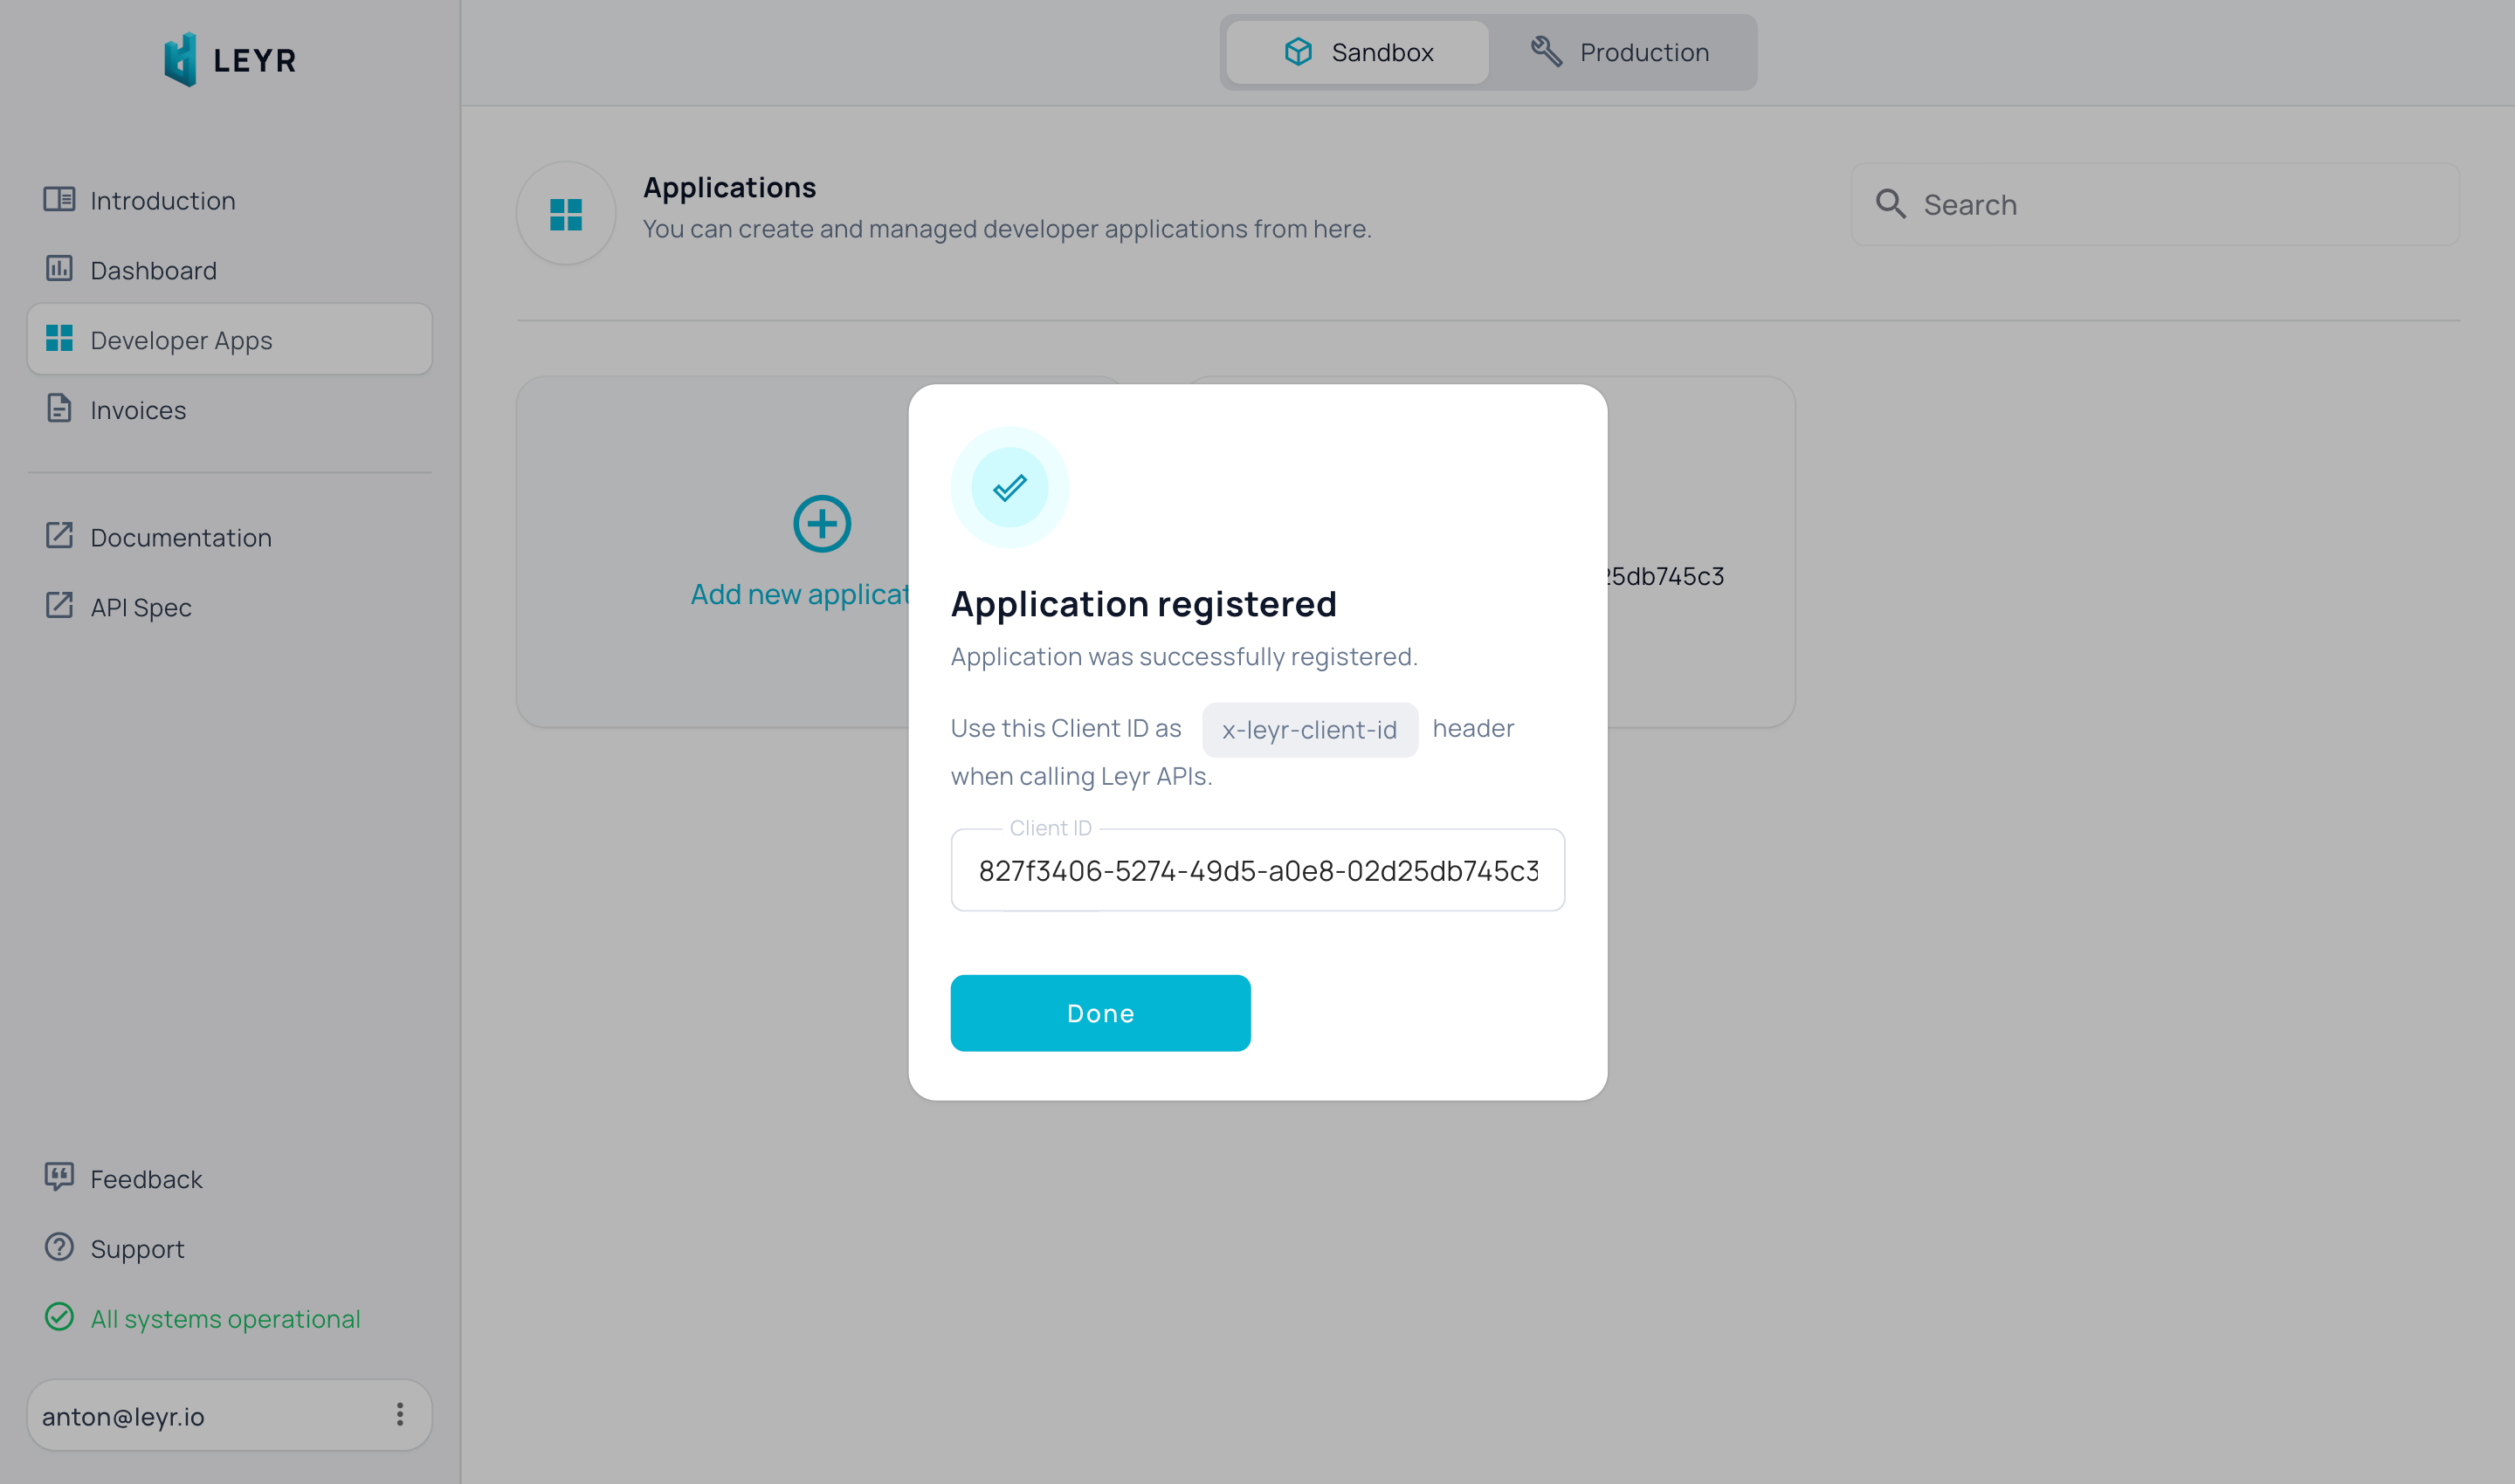Click the Search icon in Applications
This screenshot has width=2515, height=1484.
1891,203
